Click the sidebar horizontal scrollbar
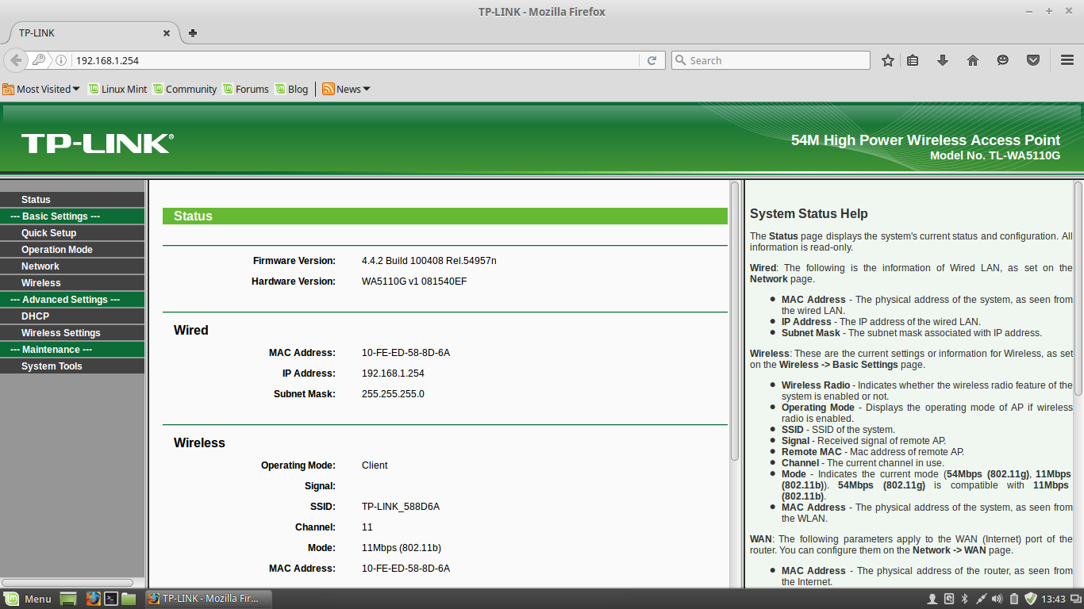 [x=67, y=583]
